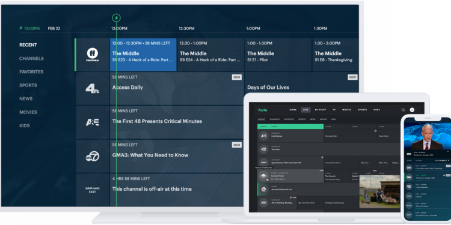Select The Middle S9 E24 at 12:30
This screenshot has width=451, height=225.
tap(210, 55)
